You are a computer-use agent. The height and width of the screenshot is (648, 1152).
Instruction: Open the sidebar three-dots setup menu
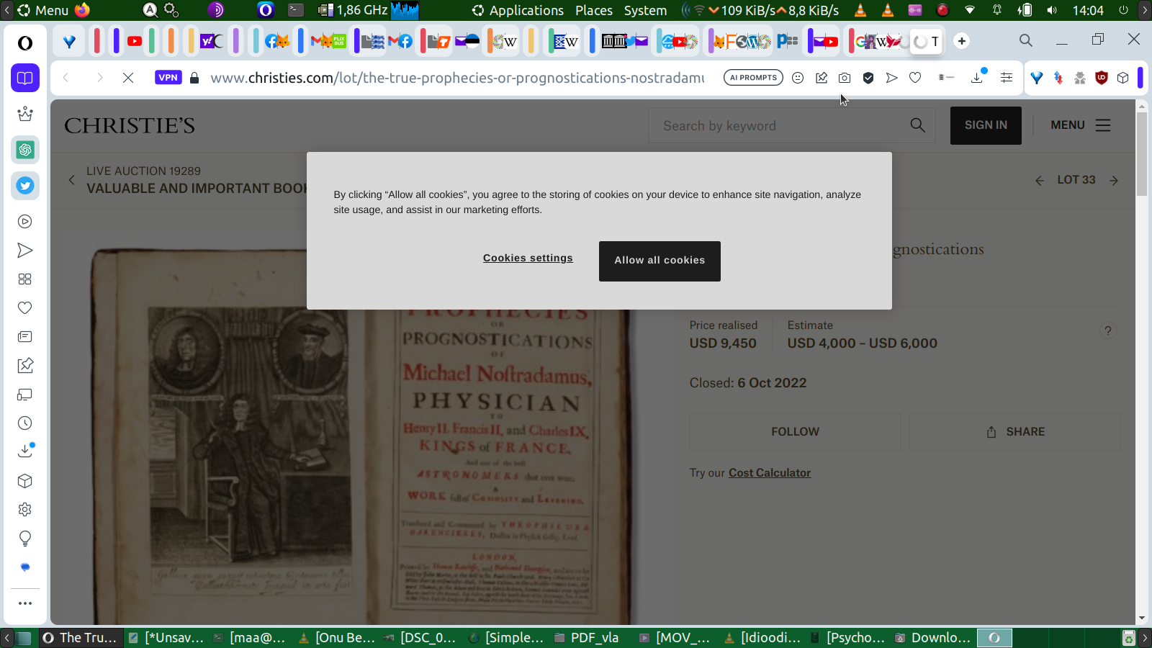25,603
